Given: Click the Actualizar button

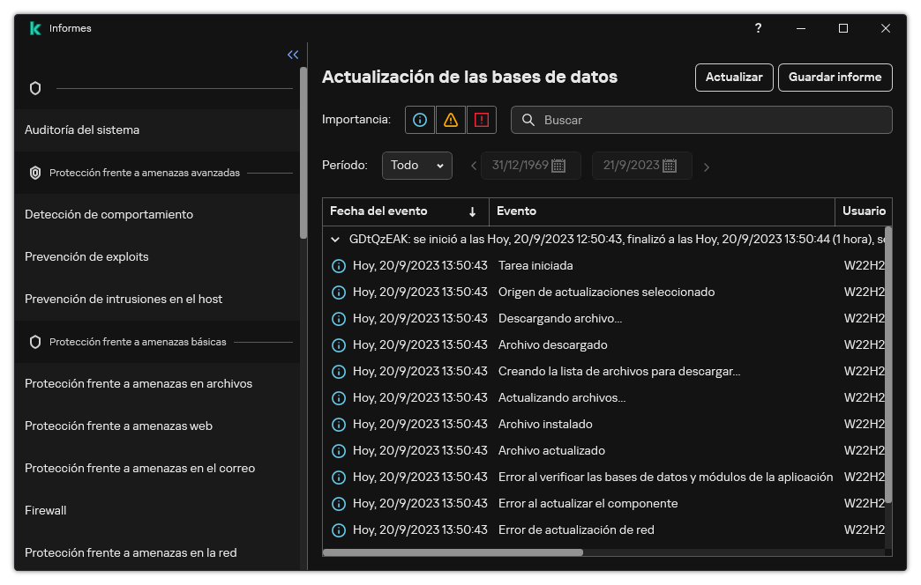Looking at the screenshot, I should tap(734, 78).
